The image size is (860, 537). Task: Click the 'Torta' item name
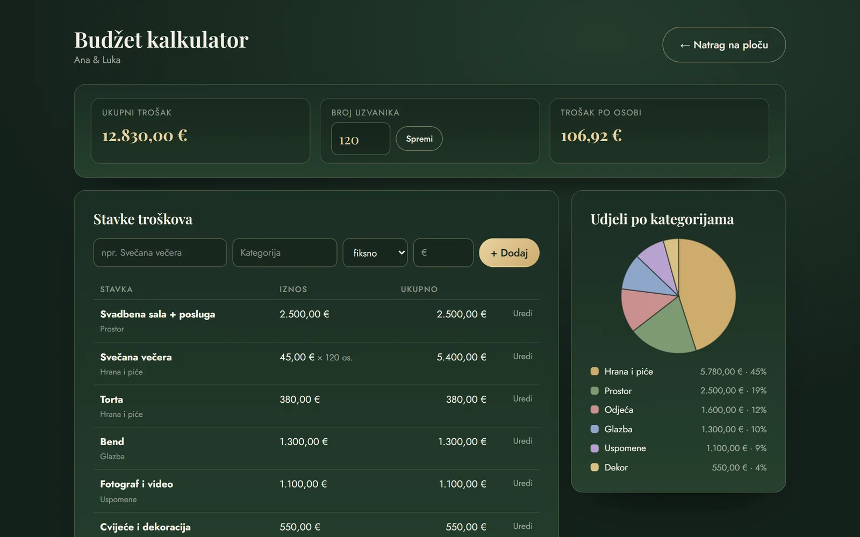111,400
